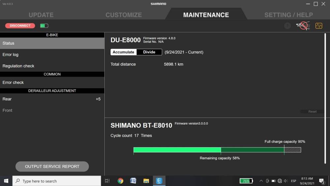
Task: Show hidden tray icons chevron
Action: pyautogui.click(x=261, y=181)
